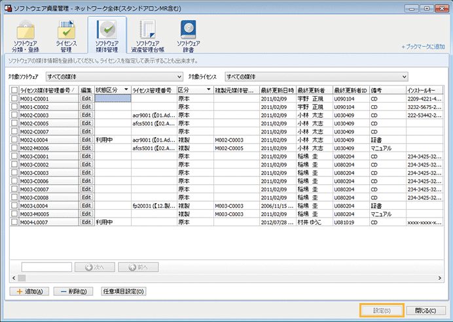Click the 閉じる(C) button
Screen dimensions: 453x322
[426, 310]
